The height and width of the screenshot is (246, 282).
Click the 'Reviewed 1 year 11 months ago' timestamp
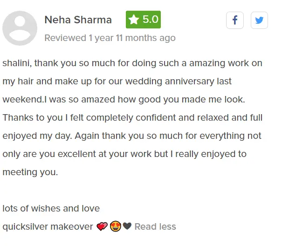coord(110,38)
